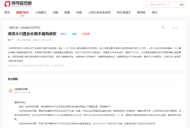The height and width of the screenshot is (128, 190).
Task: Open the 报道 navigation item
Action: [79, 12]
